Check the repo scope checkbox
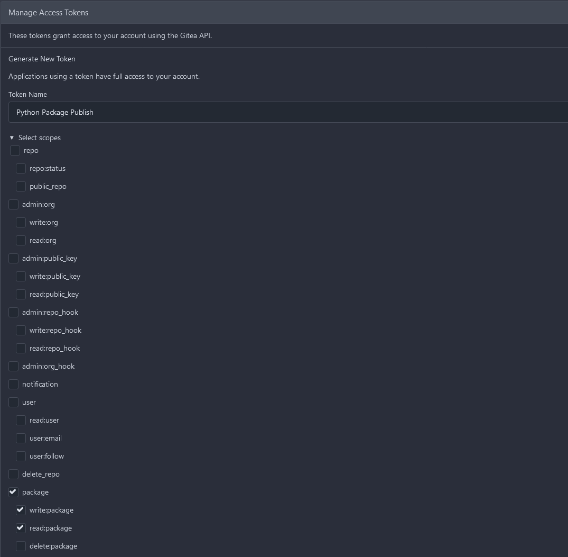This screenshot has height=557, width=568. [15, 151]
